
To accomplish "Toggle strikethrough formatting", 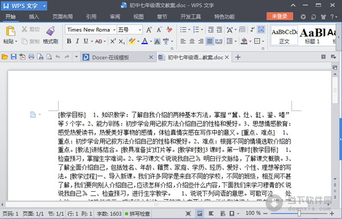I will point(99,41).
